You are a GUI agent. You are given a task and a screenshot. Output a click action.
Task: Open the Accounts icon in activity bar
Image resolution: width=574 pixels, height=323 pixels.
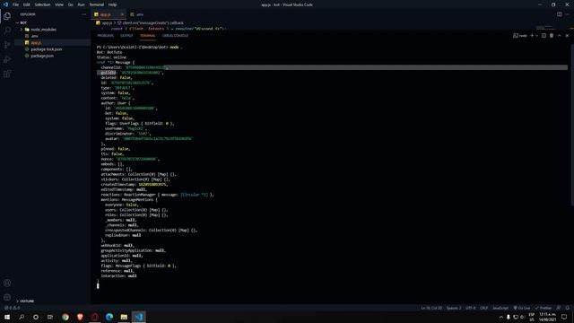(7, 284)
